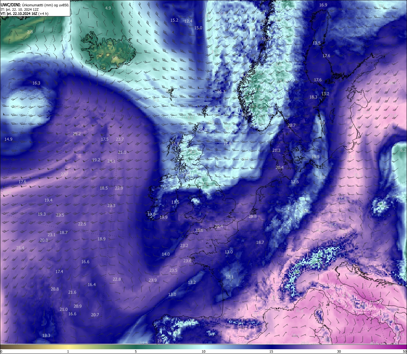Select the 22.9 map value
This screenshot has width=407, height=354.
119,188
